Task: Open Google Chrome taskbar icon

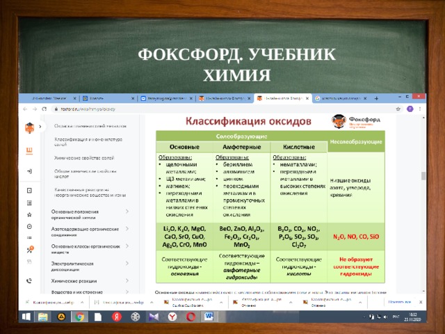Action: [x=79, y=317]
